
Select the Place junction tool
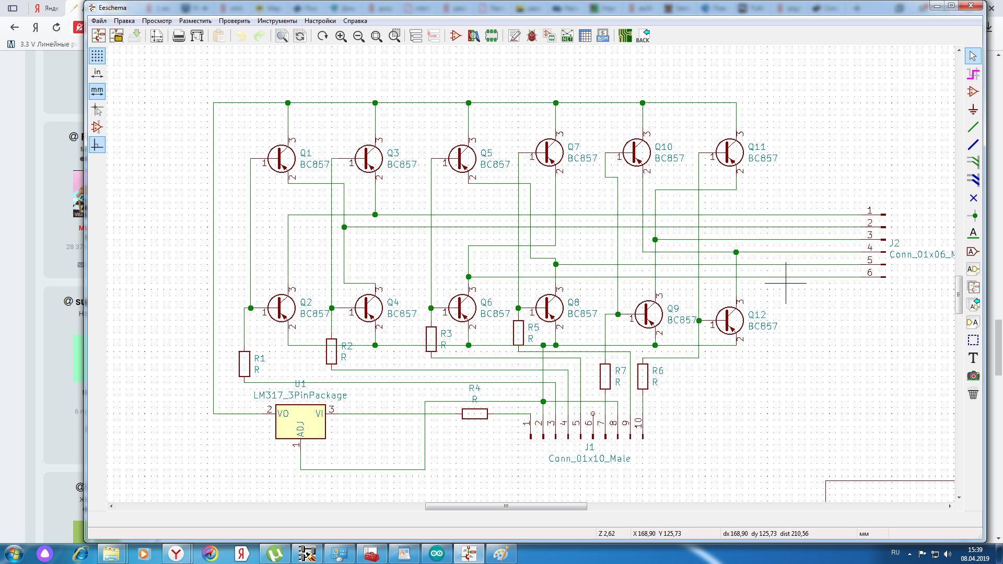pos(973,216)
